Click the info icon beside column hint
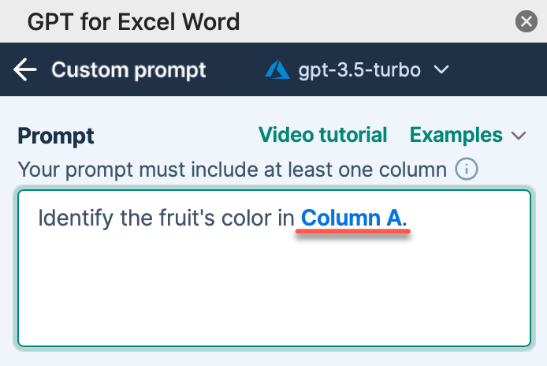547x366 pixels. pyautogui.click(x=467, y=169)
